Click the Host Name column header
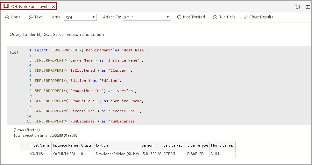This screenshot has height=165, width=312. 40,145
